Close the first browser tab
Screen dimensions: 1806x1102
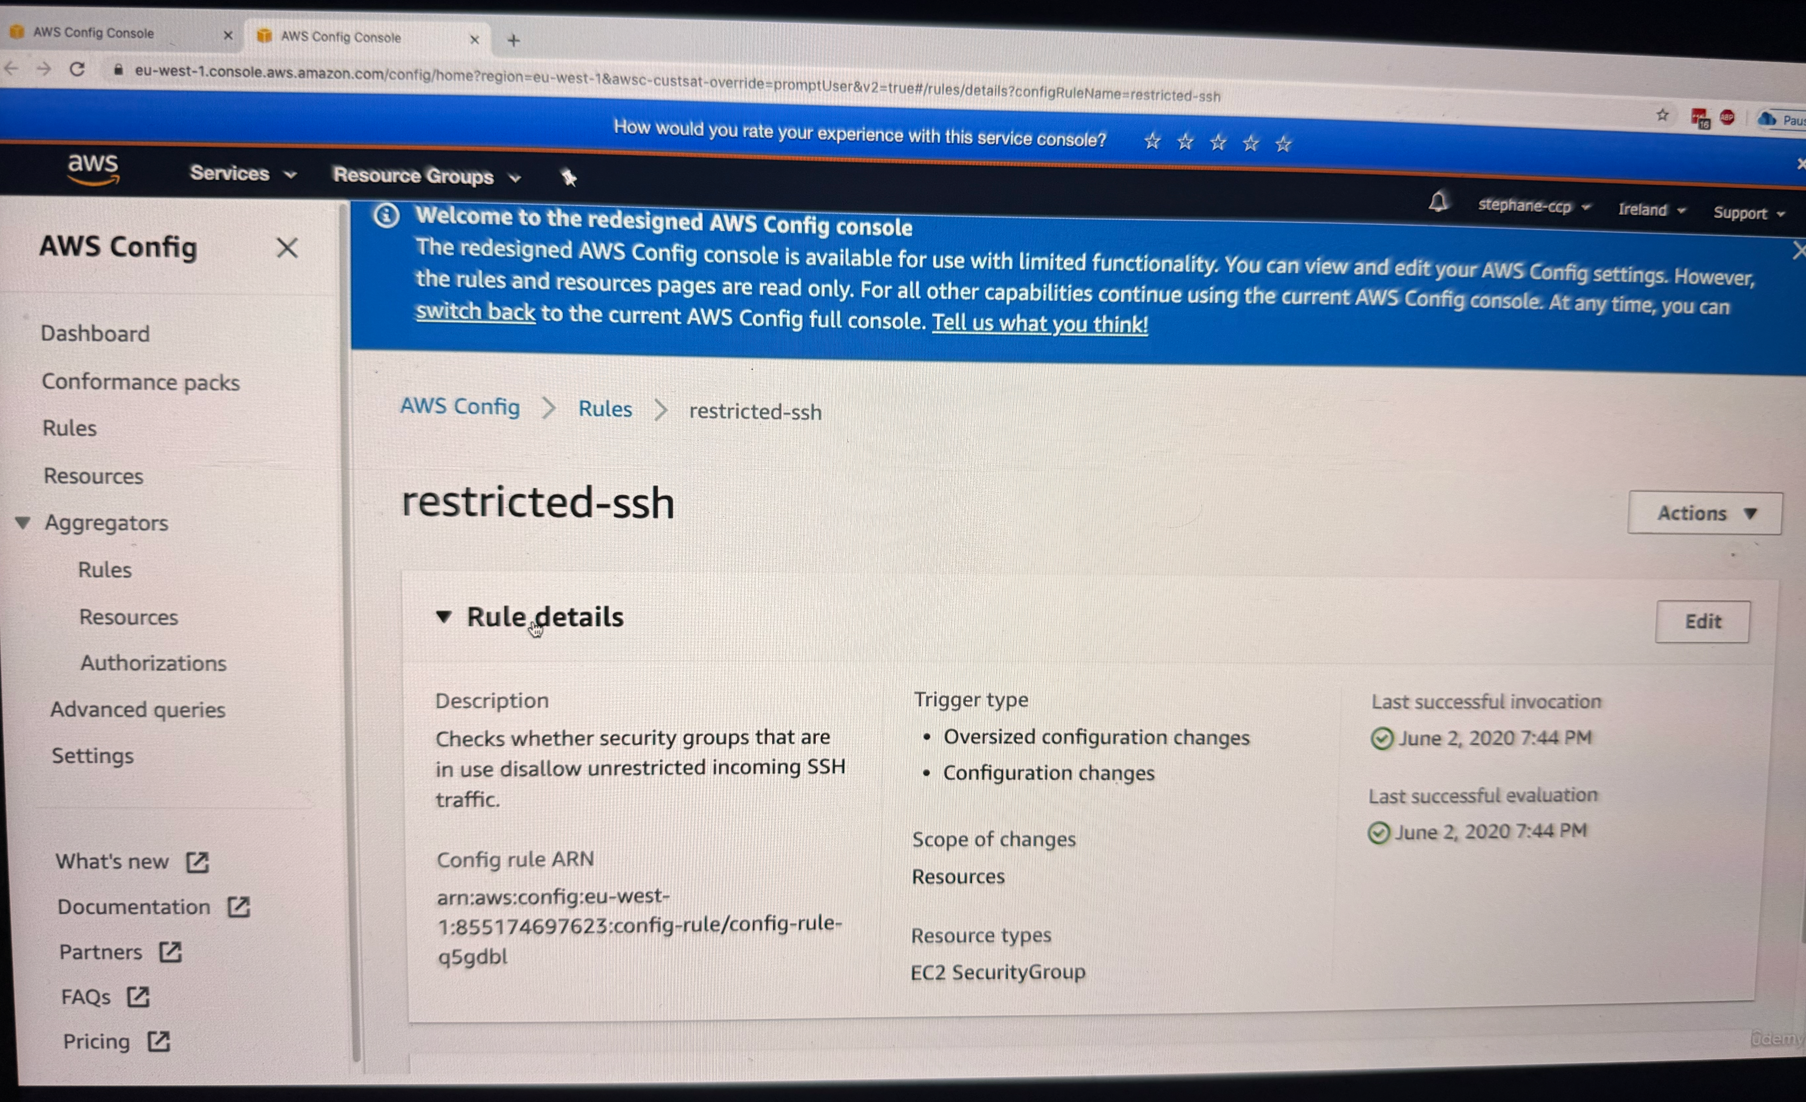tap(228, 34)
